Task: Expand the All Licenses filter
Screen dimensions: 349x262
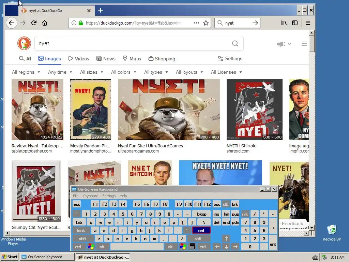Action: pyautogui.click(x=226, y=72)
